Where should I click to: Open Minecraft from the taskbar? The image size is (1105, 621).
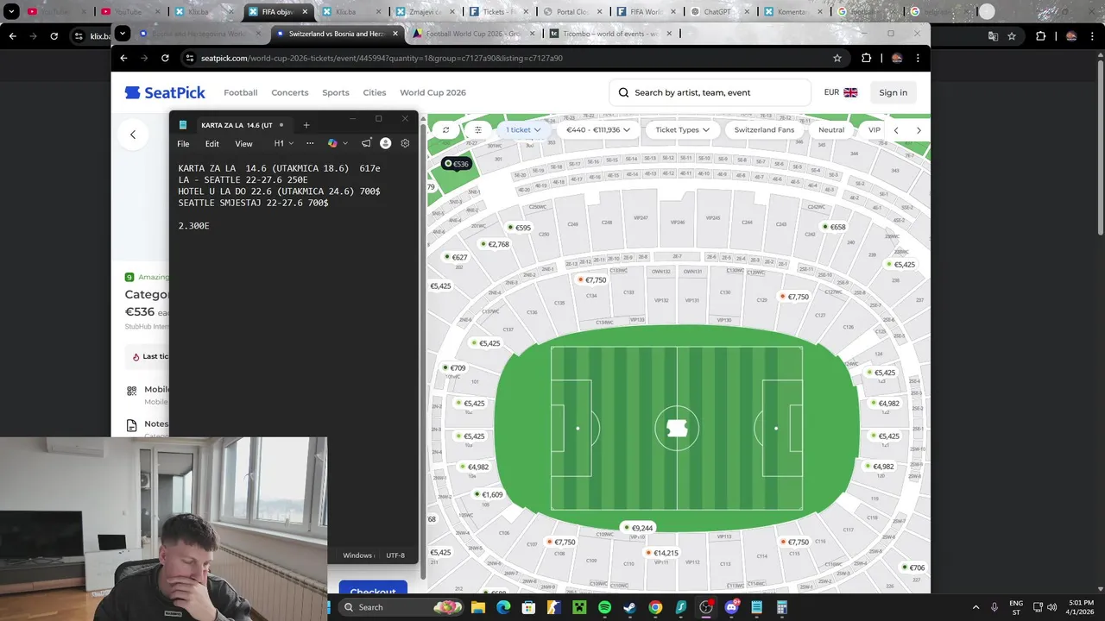[579, 607]
